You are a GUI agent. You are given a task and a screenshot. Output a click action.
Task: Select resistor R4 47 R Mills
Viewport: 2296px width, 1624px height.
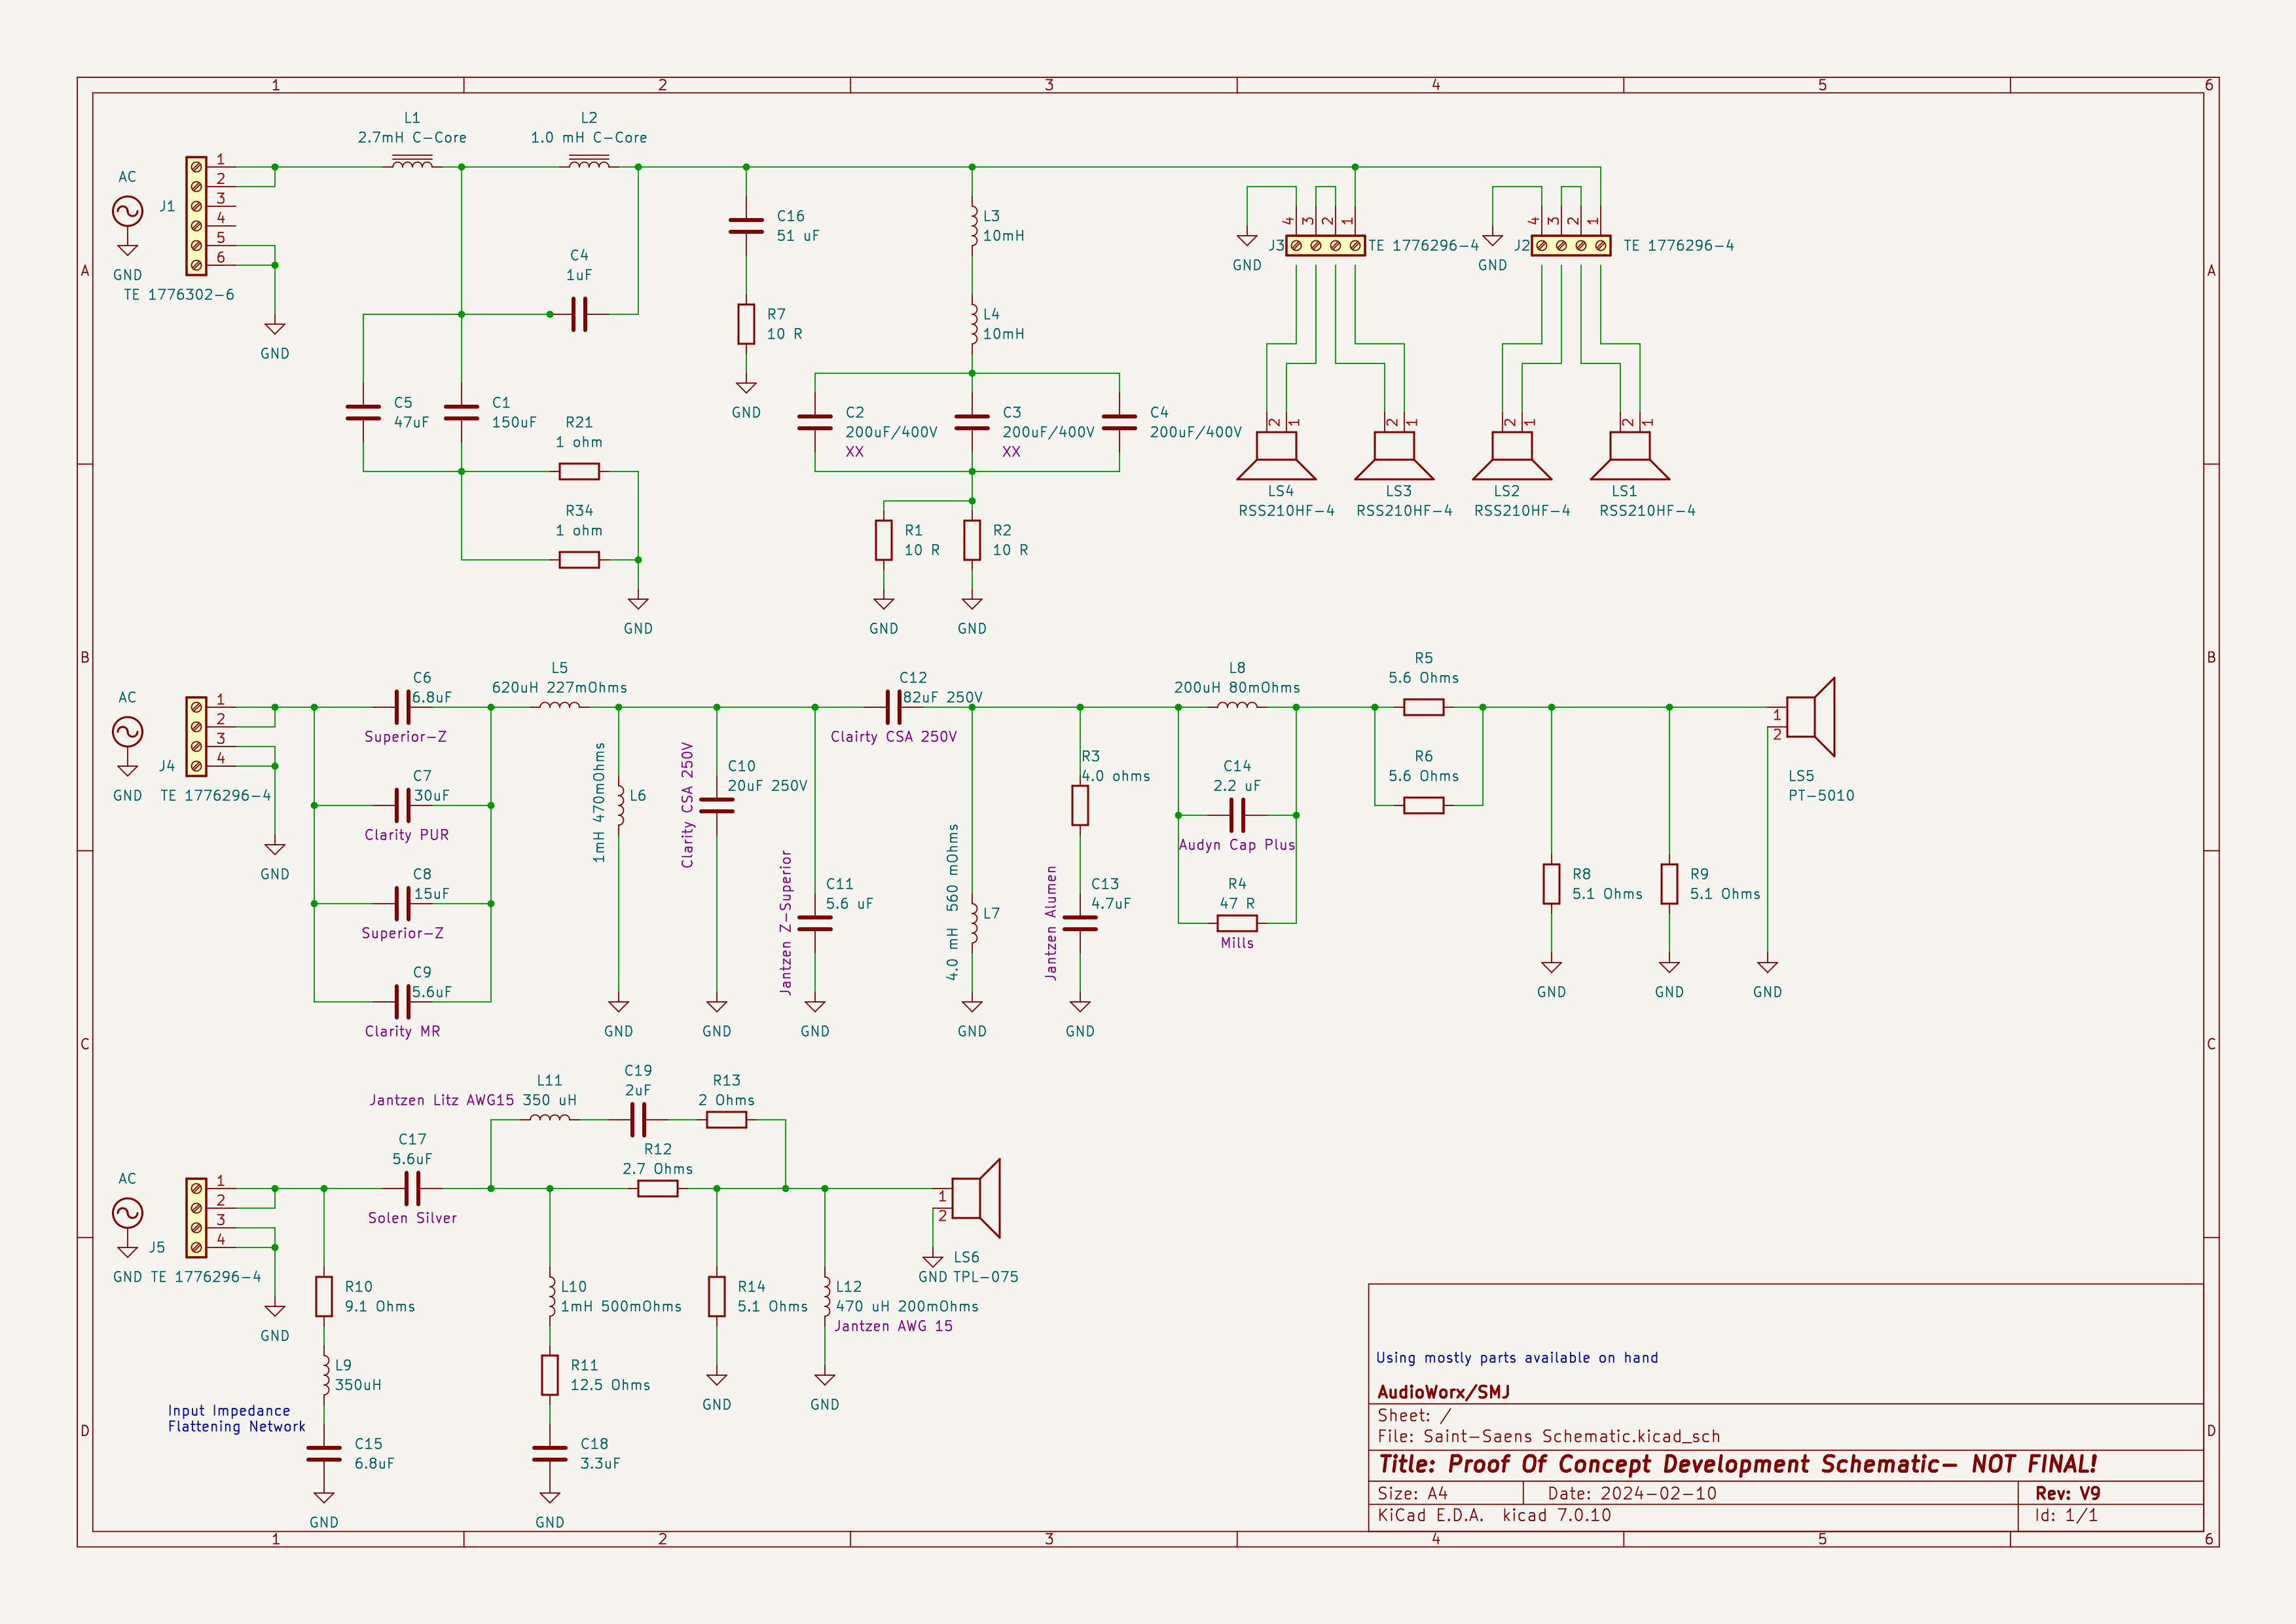coord(1237,923)
